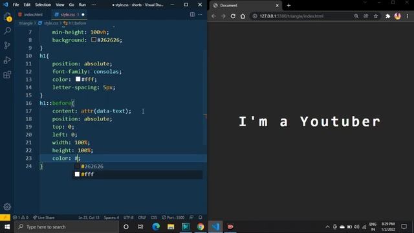
Task: Open the editor More Actions menu
Action: (200, 14)
